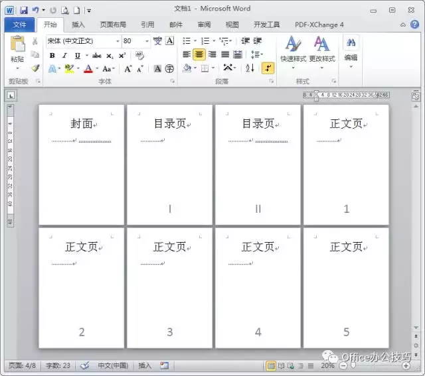Image resolution: width=425 pixels, height=376 pixels.
Task: Click the Enclose Characters icon
Action: pyautogui.click(x=169, y=69)
